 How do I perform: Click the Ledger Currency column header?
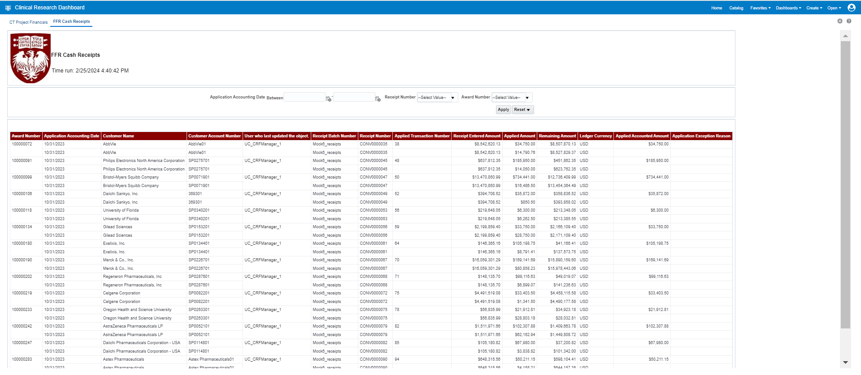[x=596, y=136]
